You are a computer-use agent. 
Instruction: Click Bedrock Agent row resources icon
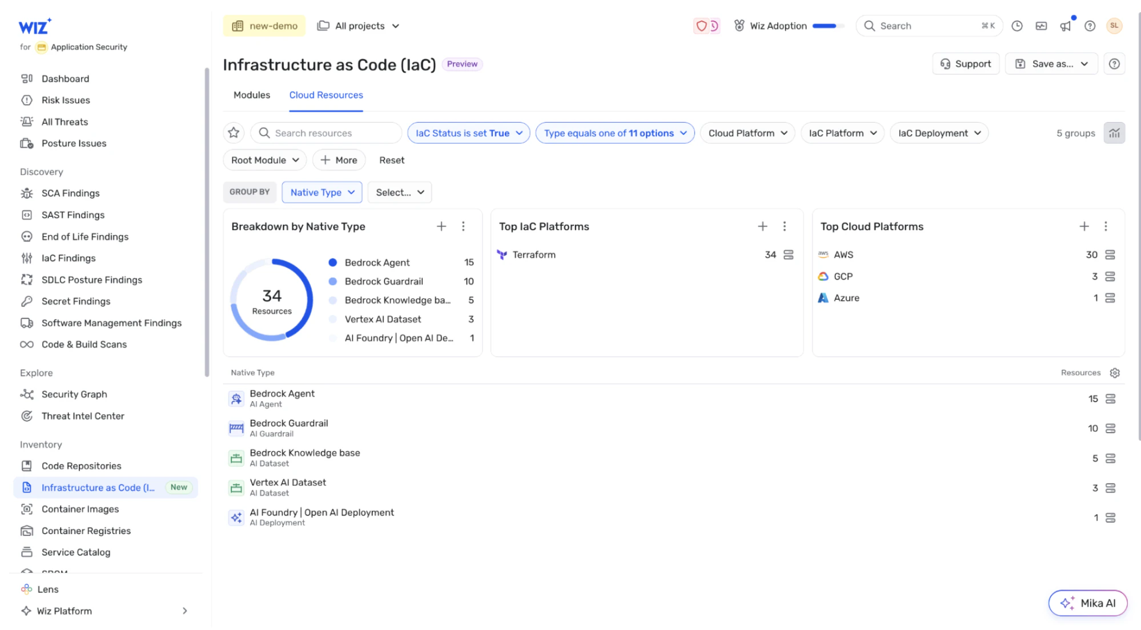pos(1110,399)
